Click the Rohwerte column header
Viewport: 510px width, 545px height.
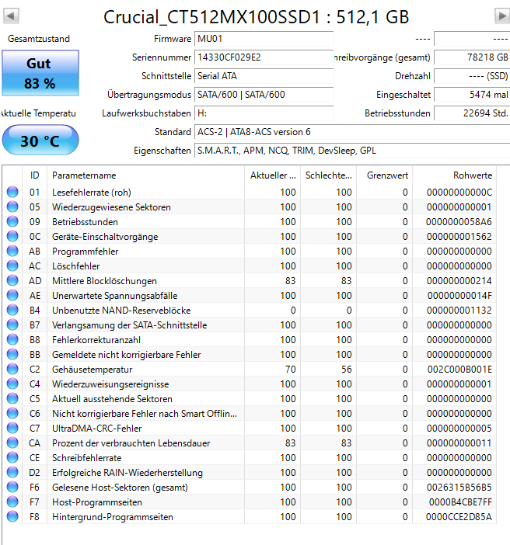(455, 175)
